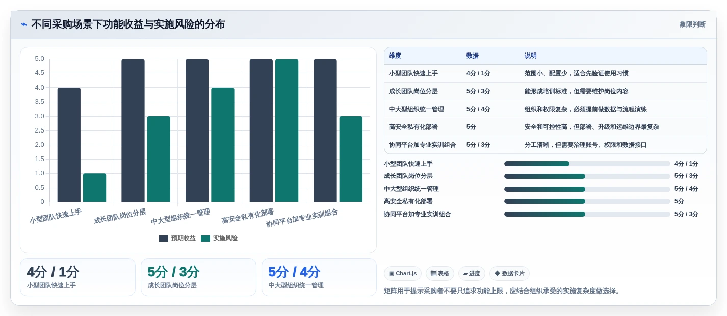Click the dark 预期收益 bar for 成长团队岗位分层
This screenshot has width=727, height=316.
pos(133,130)
